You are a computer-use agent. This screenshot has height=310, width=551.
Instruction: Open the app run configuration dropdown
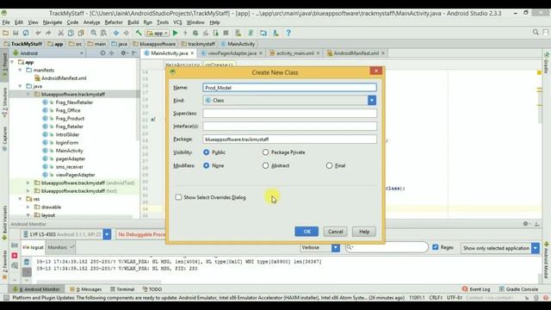(158, 33)
